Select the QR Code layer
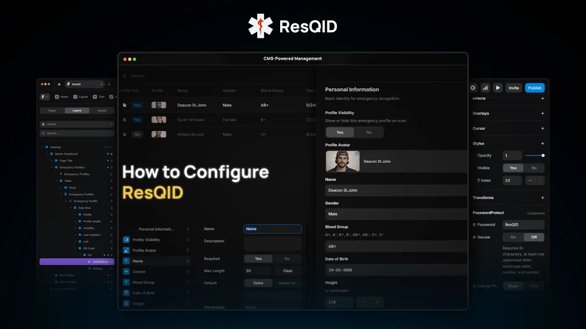The height and width of the screenshot is (329, 586). 89,249
